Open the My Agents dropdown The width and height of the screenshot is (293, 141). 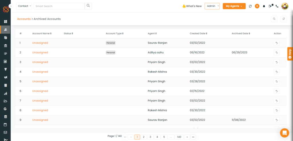point(234,6)
